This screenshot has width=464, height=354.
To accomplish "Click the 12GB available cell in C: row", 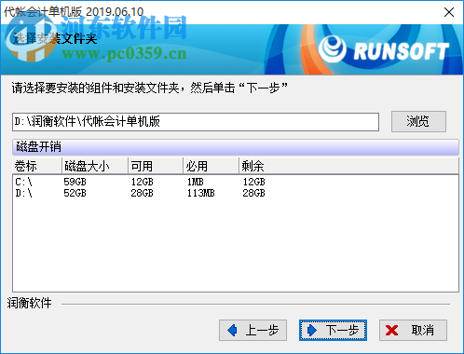I will click(x=142, y=182).
